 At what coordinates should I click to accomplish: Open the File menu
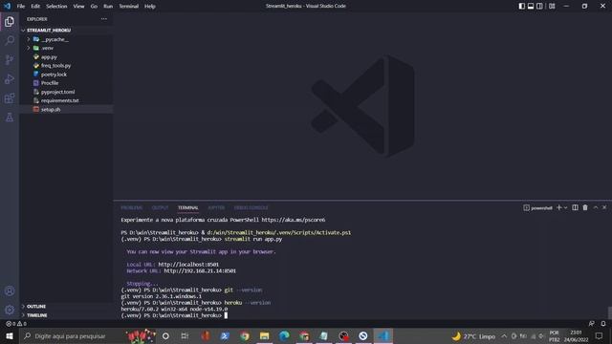pos(21,7)
